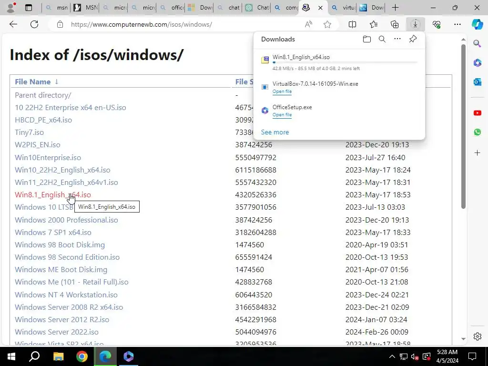Open file link for OfficeSetup.exe
This screenshot has width=488, height=366.
coord(282,115)
